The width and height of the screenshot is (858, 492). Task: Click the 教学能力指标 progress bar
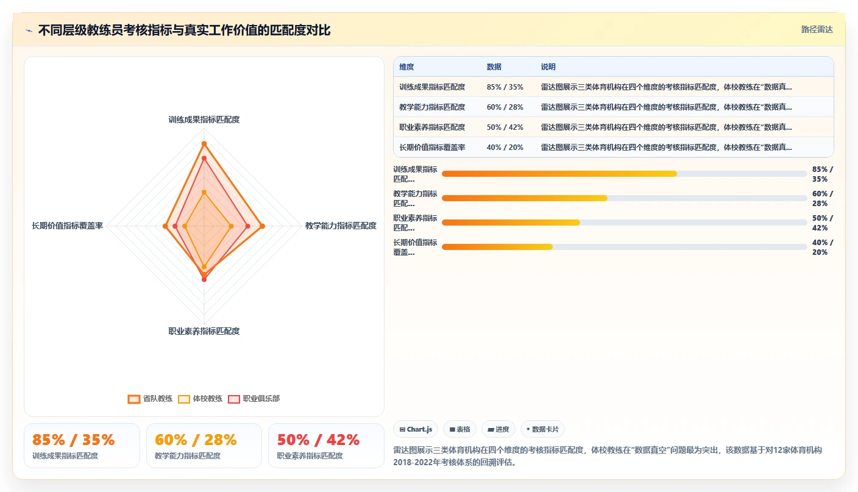[625, 198]
